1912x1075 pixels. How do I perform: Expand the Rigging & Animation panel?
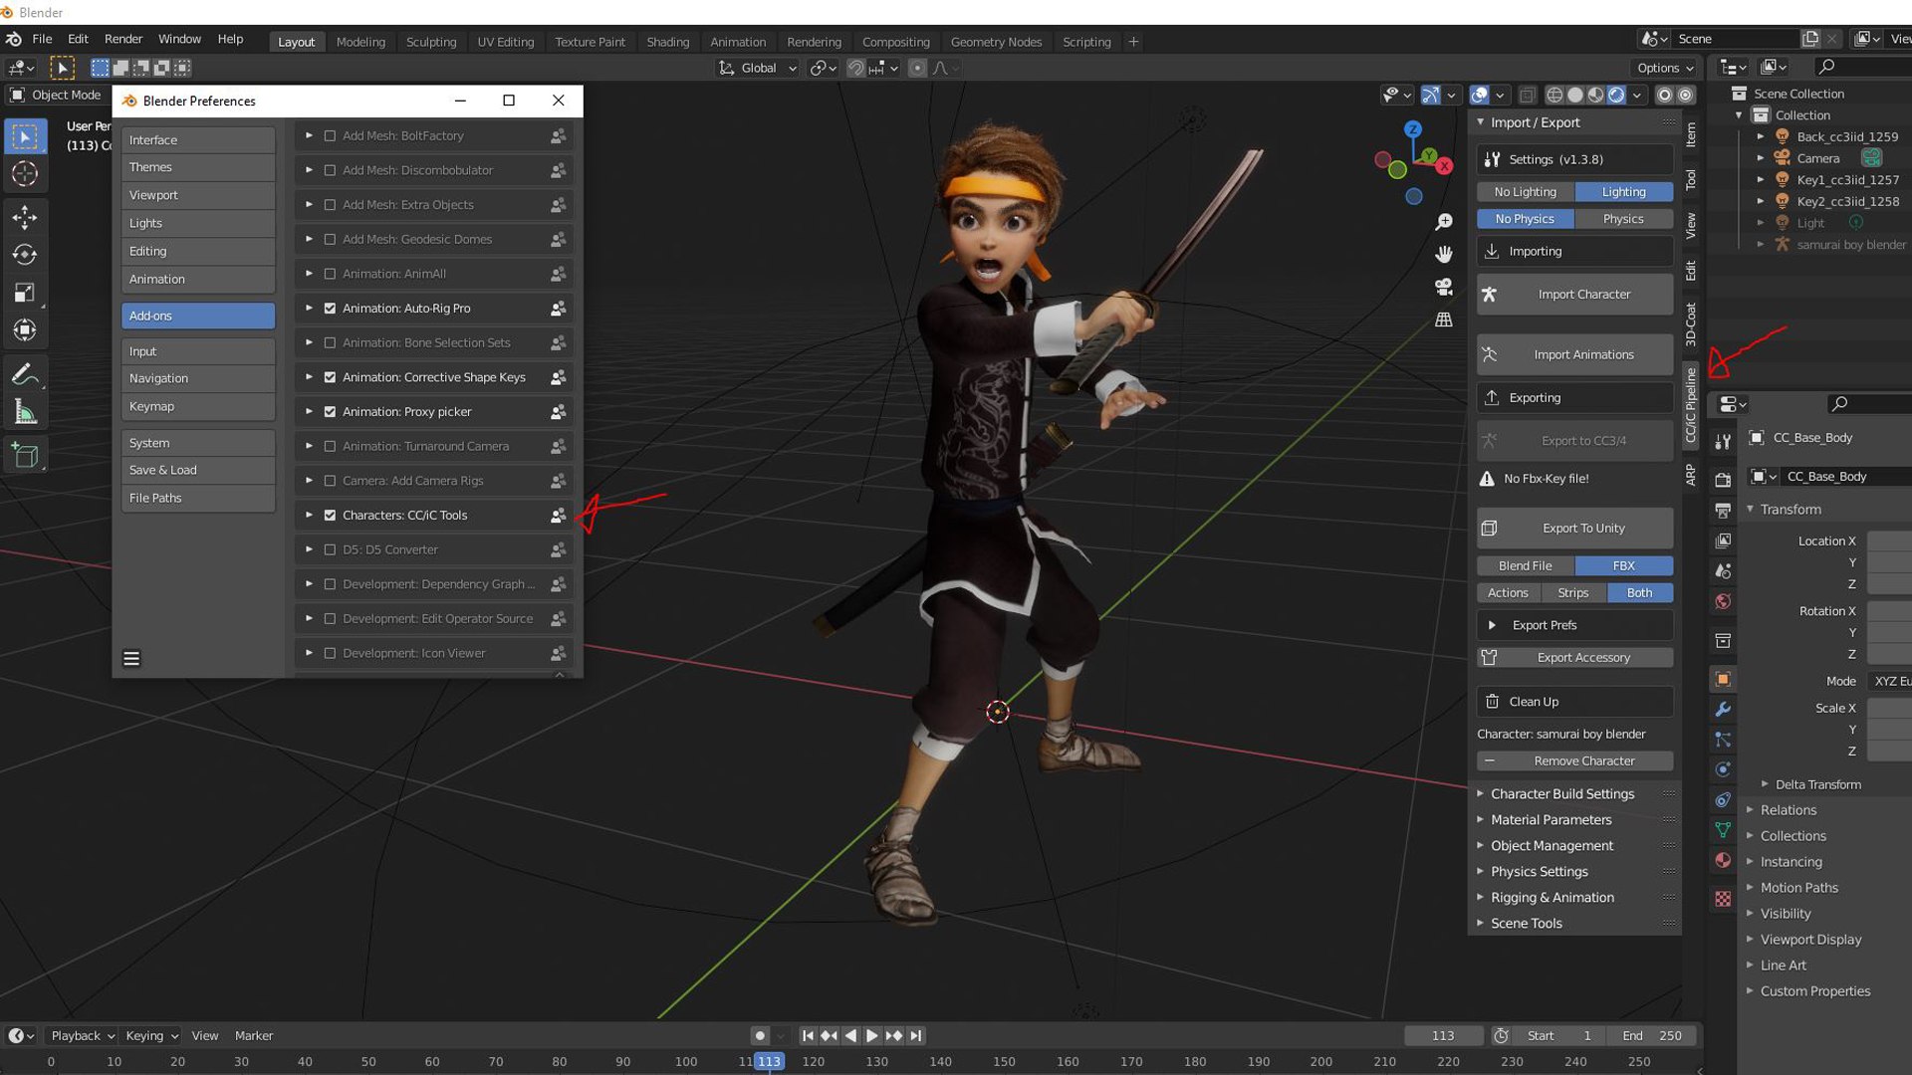(1552, 898)
